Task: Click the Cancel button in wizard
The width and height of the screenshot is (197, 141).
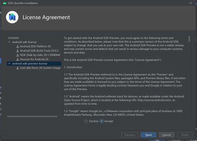Action: click(x=166, y=135)
